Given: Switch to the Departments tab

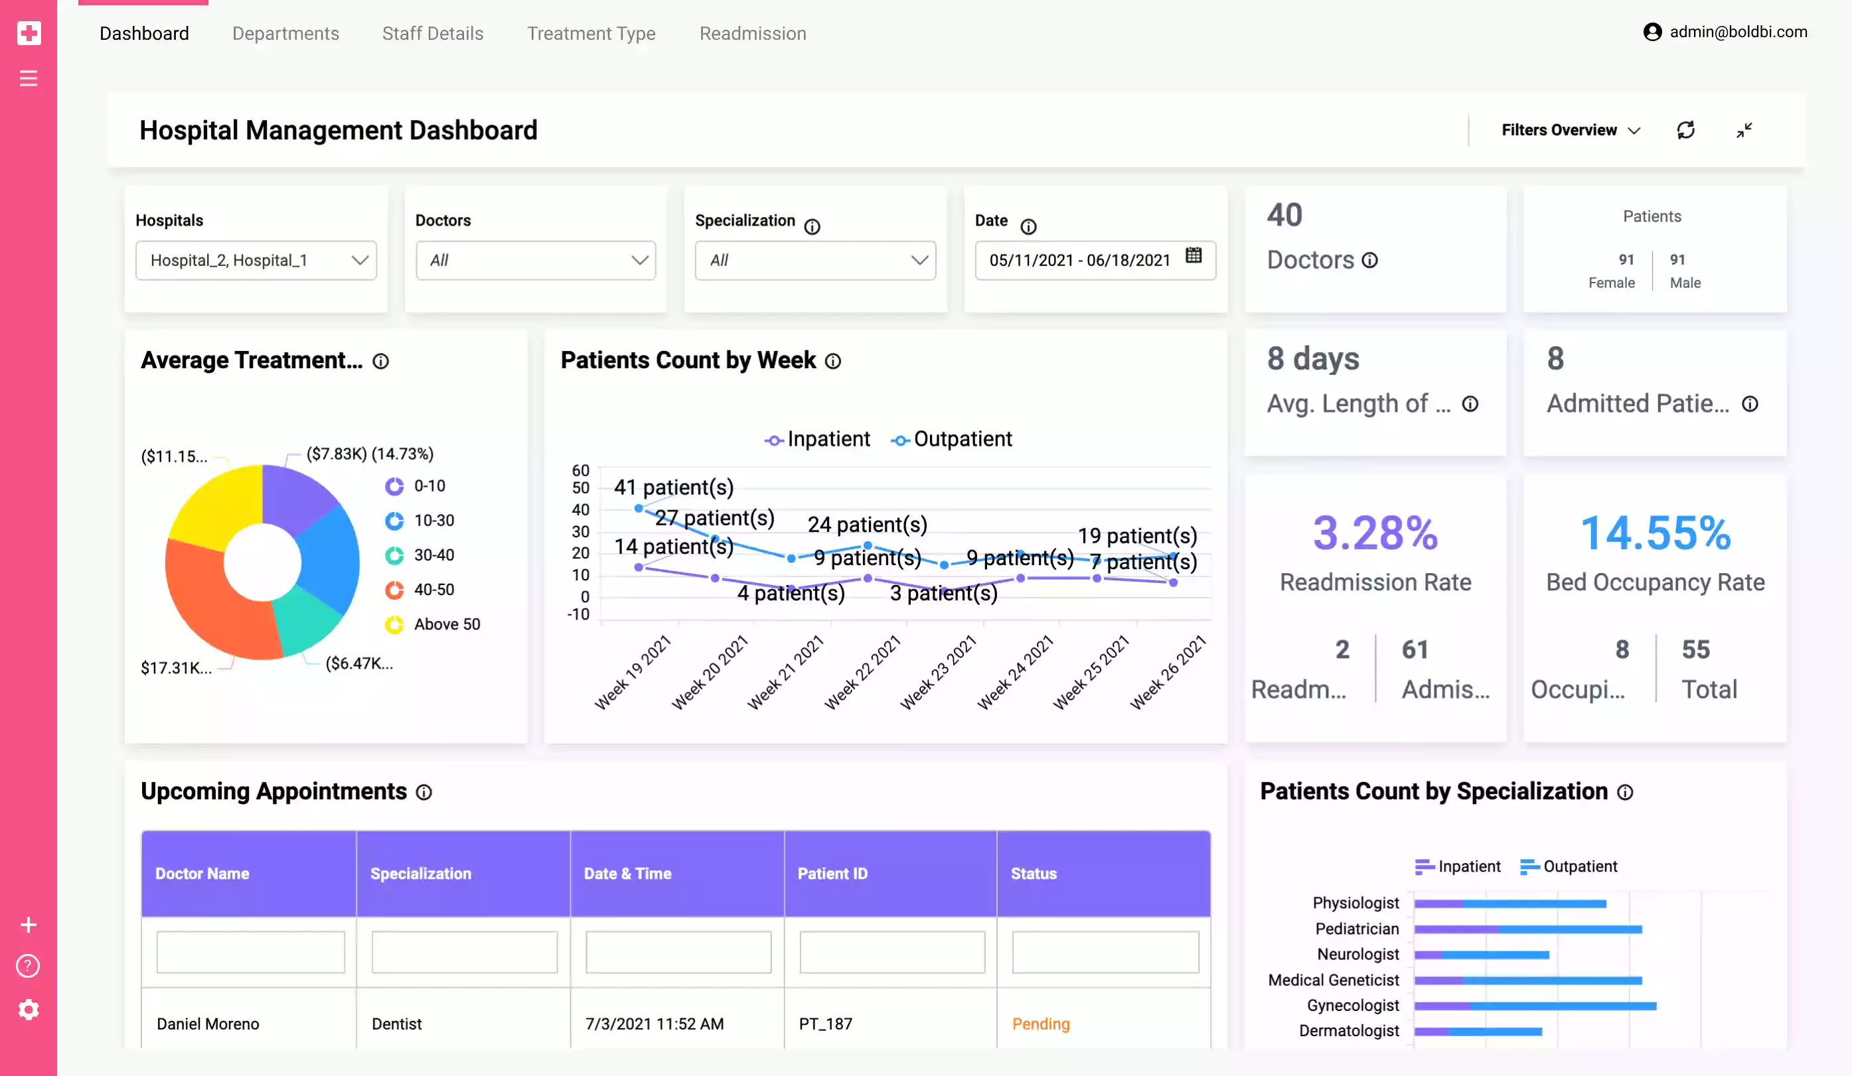Looking at the screenshot, I should pyautogui.click(x=285, y=33).
